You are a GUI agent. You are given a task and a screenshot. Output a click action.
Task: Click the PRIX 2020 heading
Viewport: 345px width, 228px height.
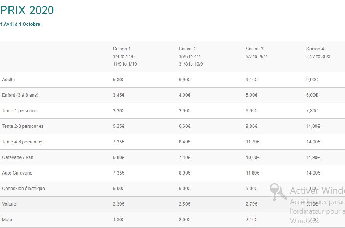[27, 10]
